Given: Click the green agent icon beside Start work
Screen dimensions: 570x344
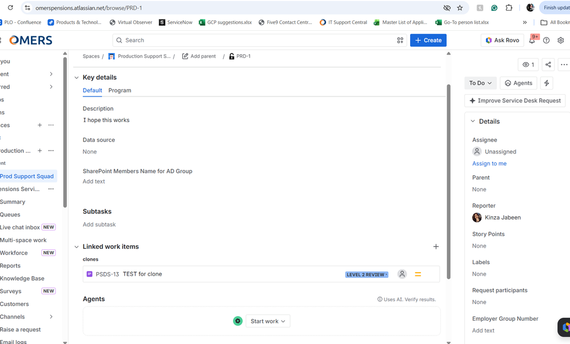Looking at the screenshot, I should (238, 321).
